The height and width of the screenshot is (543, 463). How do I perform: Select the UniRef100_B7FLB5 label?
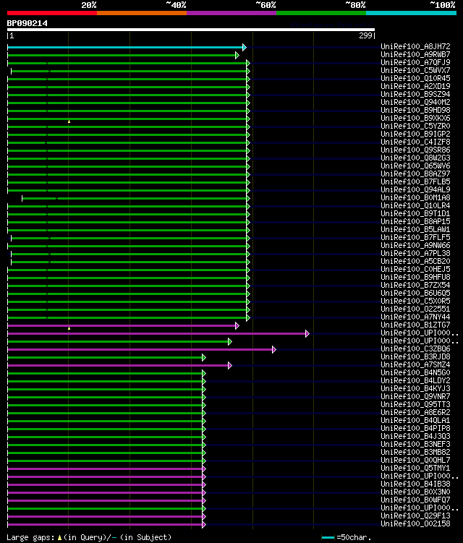point(415,181)
